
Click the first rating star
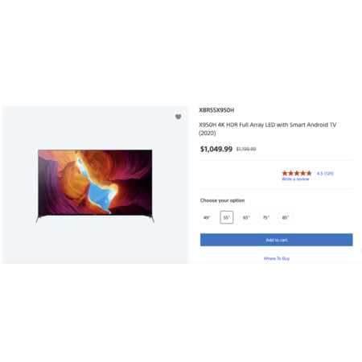click(x=285, y=173)
